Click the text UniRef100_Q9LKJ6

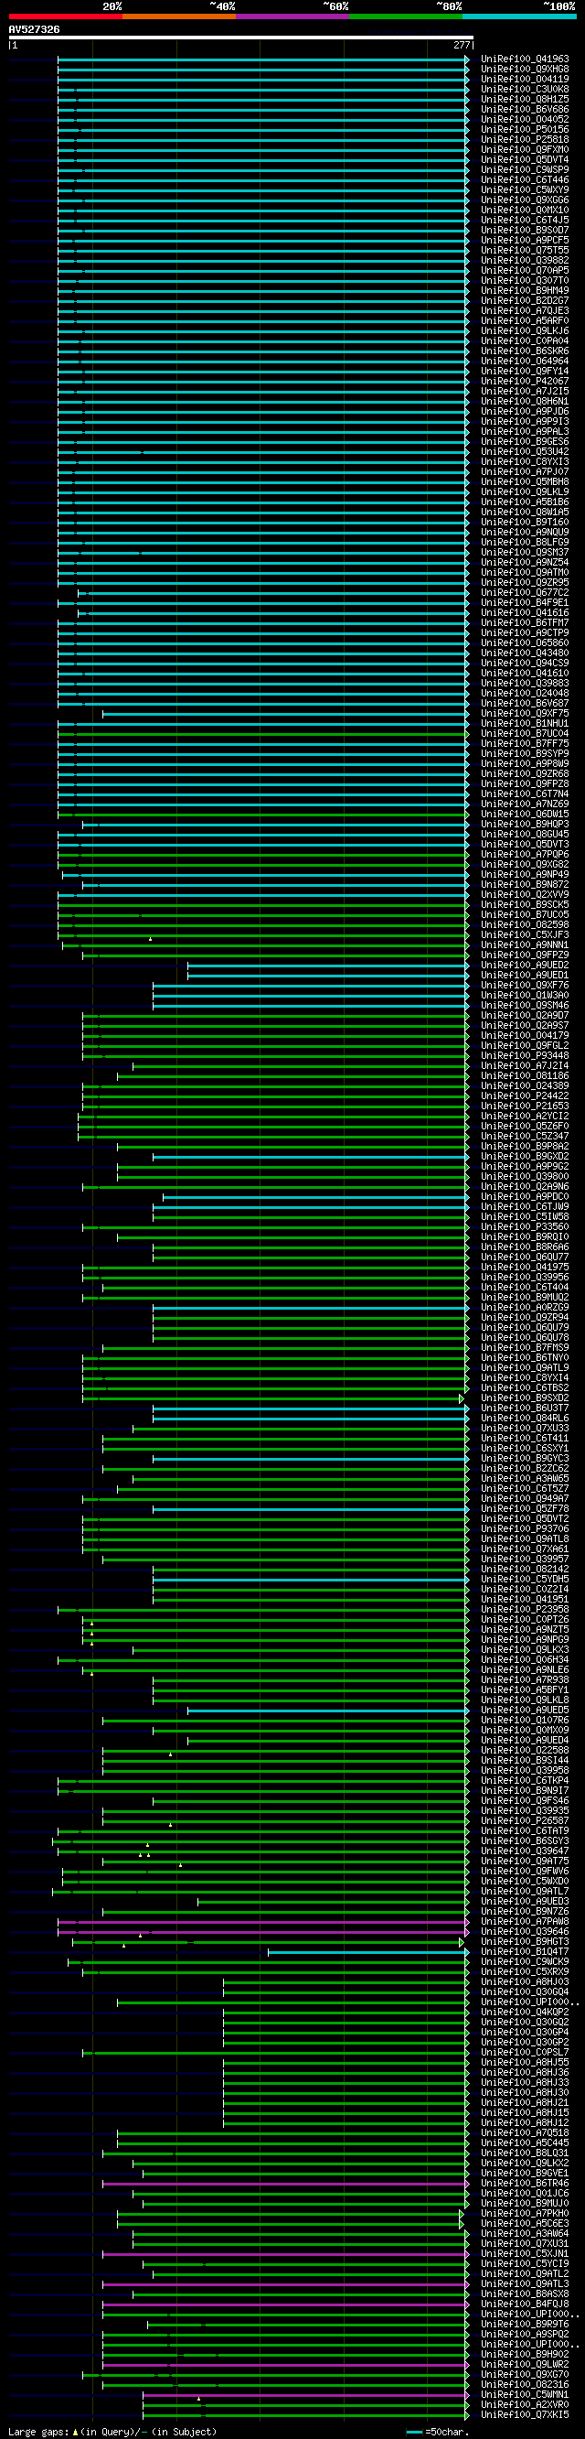tap(525, 331)
